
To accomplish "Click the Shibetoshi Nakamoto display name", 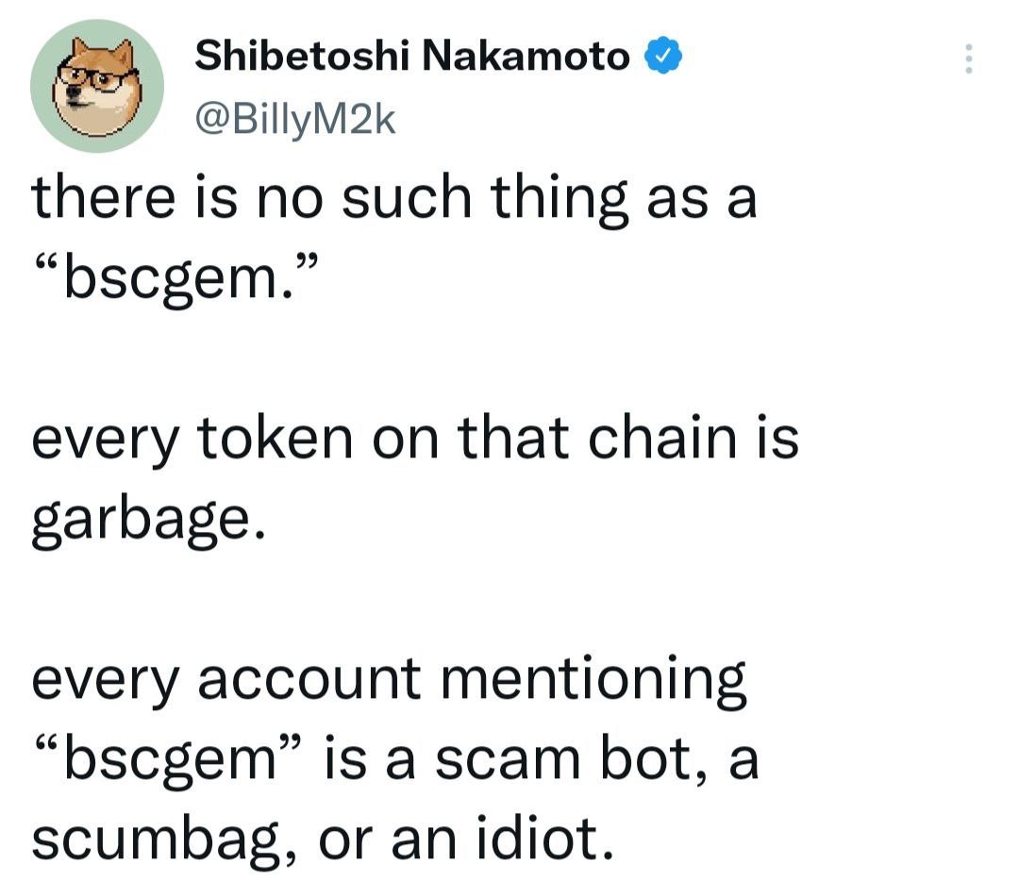I will tap(412, 58).
